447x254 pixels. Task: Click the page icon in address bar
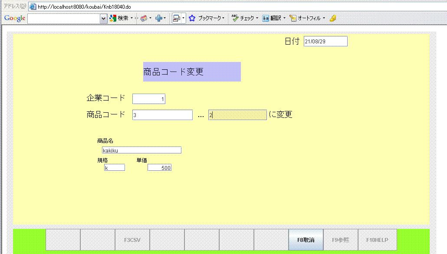(x=33, y=7)
